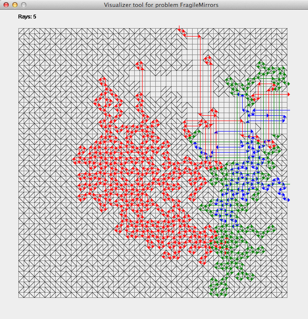This screenshot has width=308, height=319.
Task: Click the top-right corner mirror cell
Action: coord(285,31)
